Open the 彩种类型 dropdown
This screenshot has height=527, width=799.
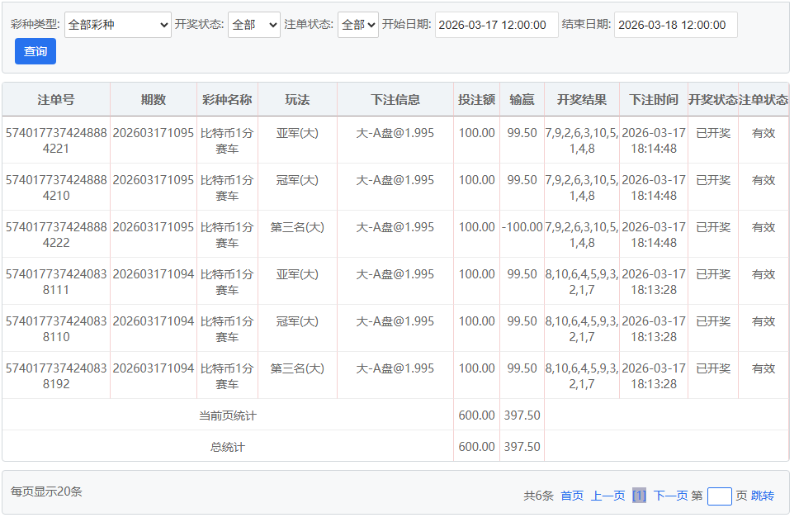tap(117, 25)
